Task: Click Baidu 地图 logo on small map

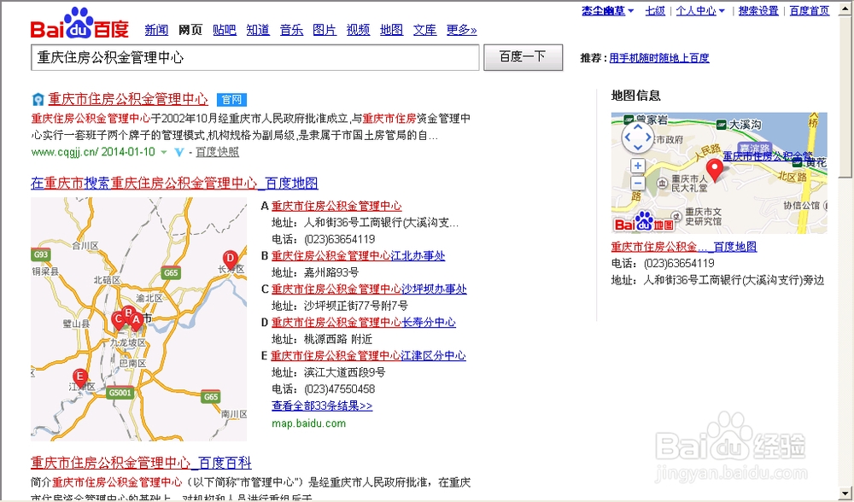Action: [644, 222]
